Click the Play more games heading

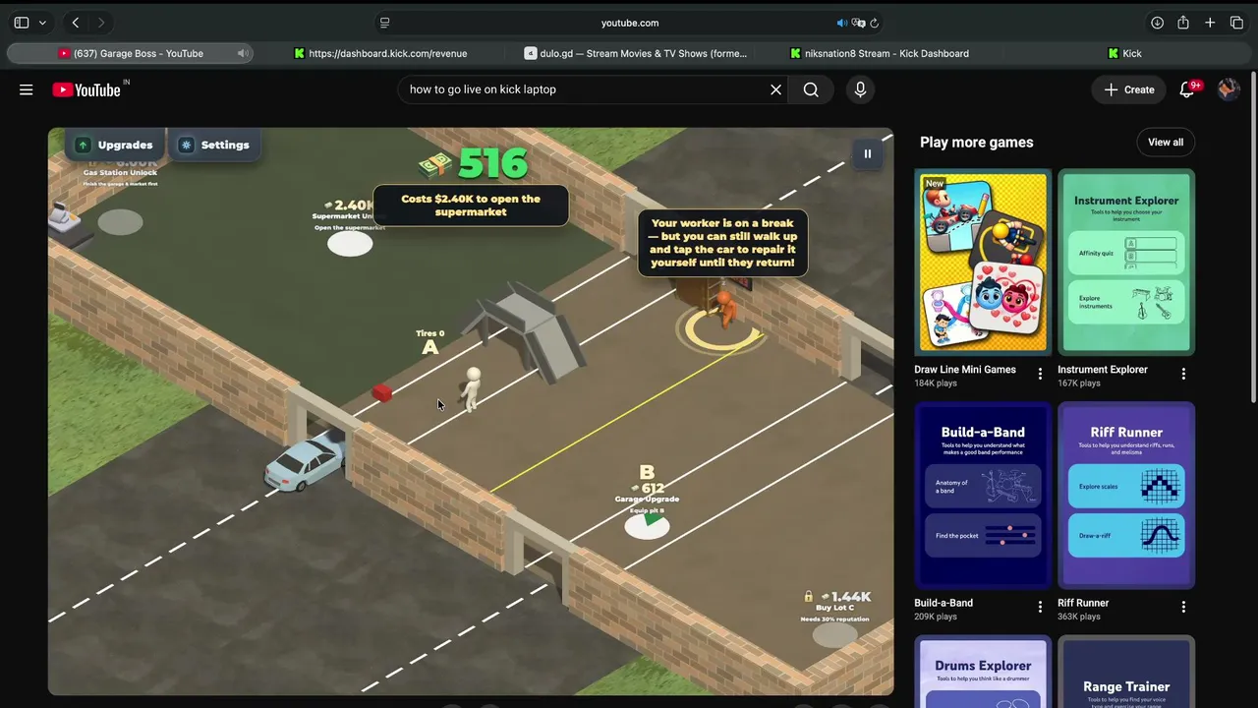point(976,143)
